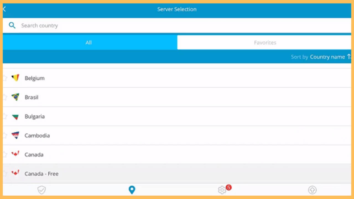The width and height of the screenshot is (354, 199).
Task: Click the Belgium flag icon
Action: pyautogui.click(x=15, y=78)
